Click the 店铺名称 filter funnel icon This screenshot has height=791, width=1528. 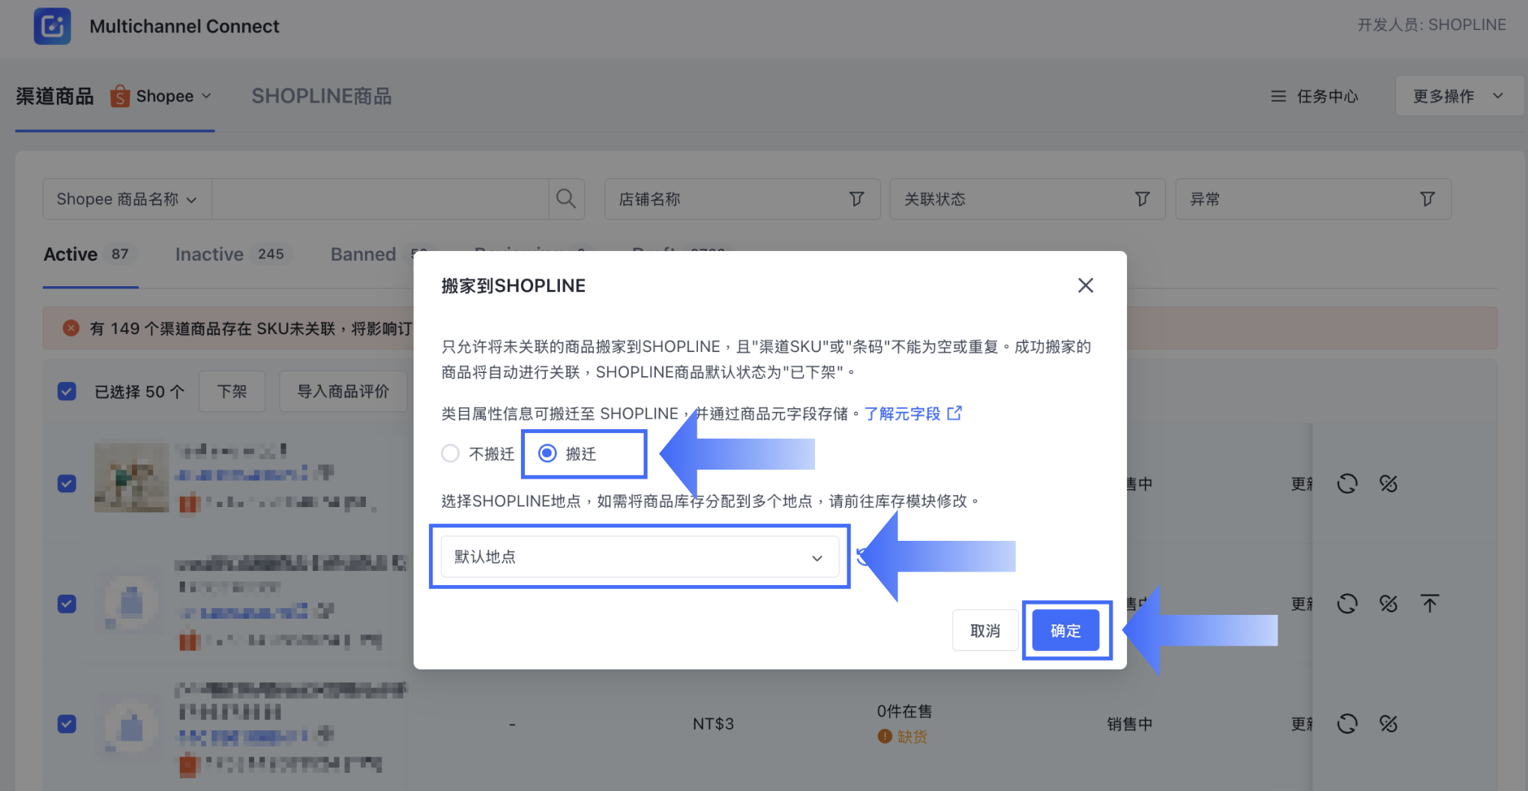(856, 198)
